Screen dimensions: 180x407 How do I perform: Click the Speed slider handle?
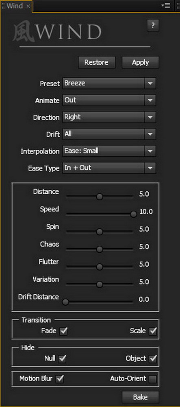[134, 214]
